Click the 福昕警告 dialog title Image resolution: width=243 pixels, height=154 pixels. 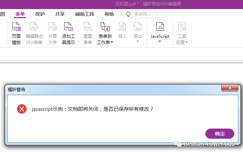(16, 90)
